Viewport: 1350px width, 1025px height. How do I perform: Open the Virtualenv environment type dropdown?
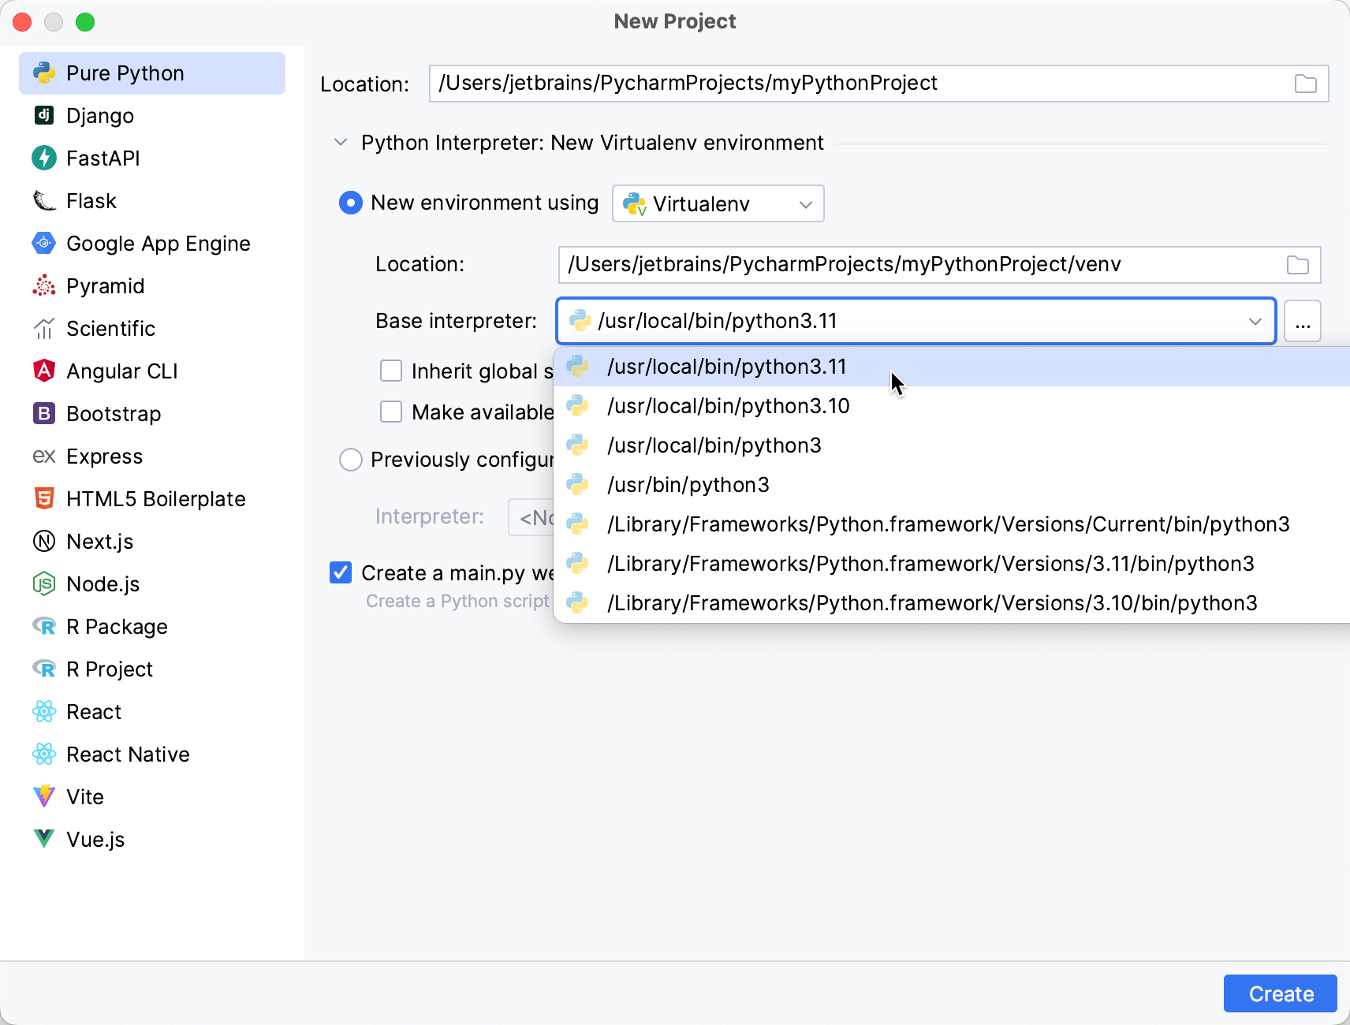[x=718, y=203]
